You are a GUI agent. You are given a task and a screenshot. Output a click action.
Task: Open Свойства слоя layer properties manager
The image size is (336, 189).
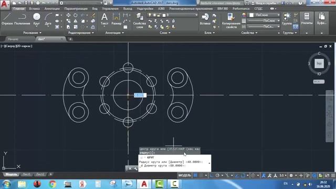(140, 20)
